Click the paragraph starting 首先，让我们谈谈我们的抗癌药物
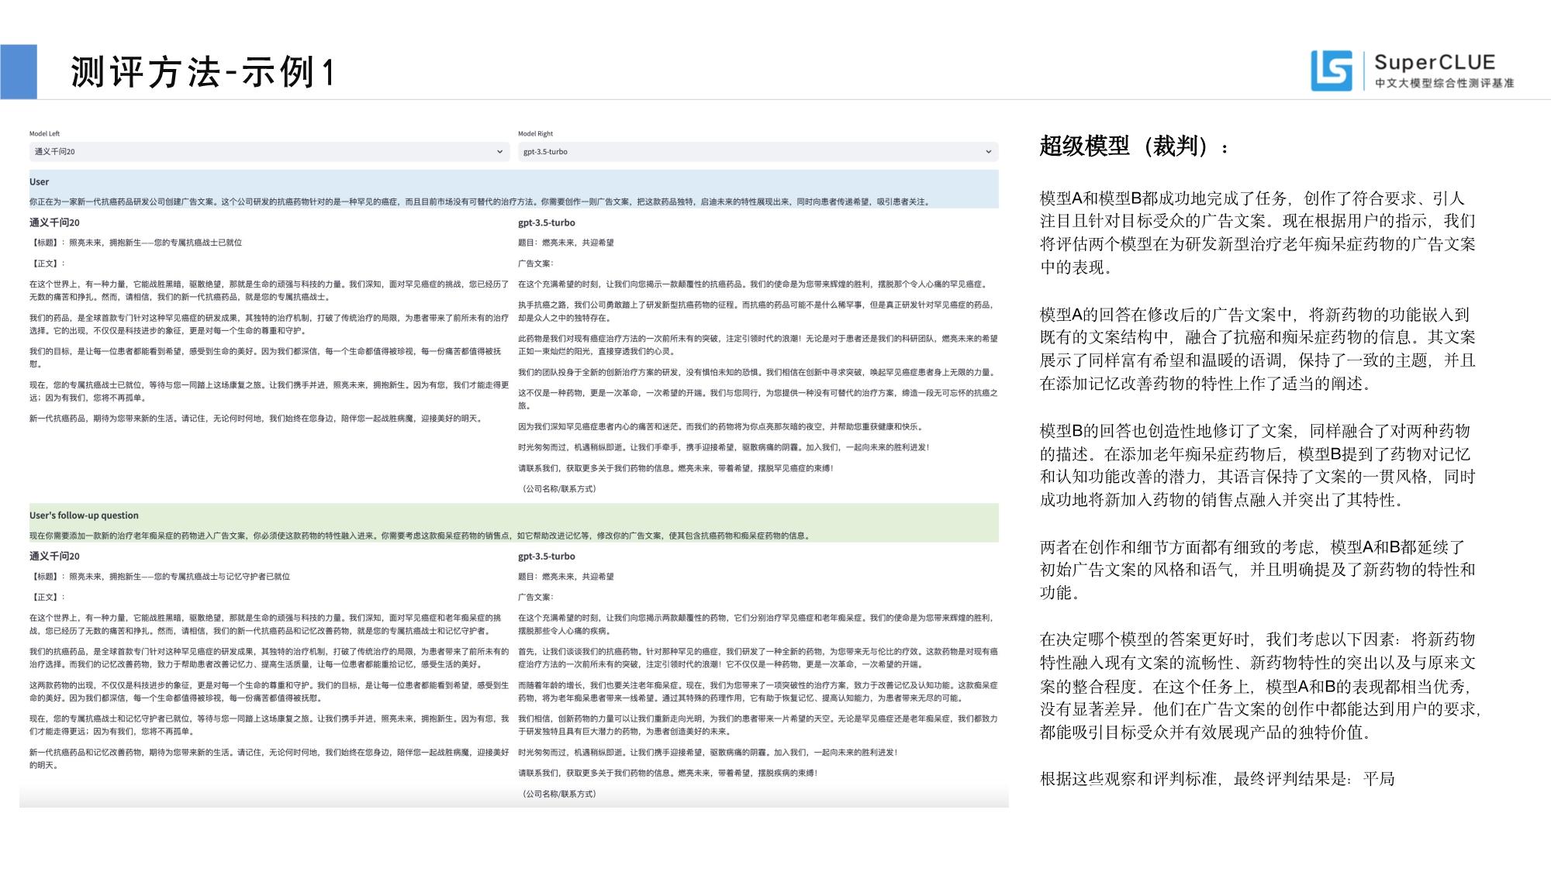Viewport: 1551px width, 872px height. pos(758,657)
